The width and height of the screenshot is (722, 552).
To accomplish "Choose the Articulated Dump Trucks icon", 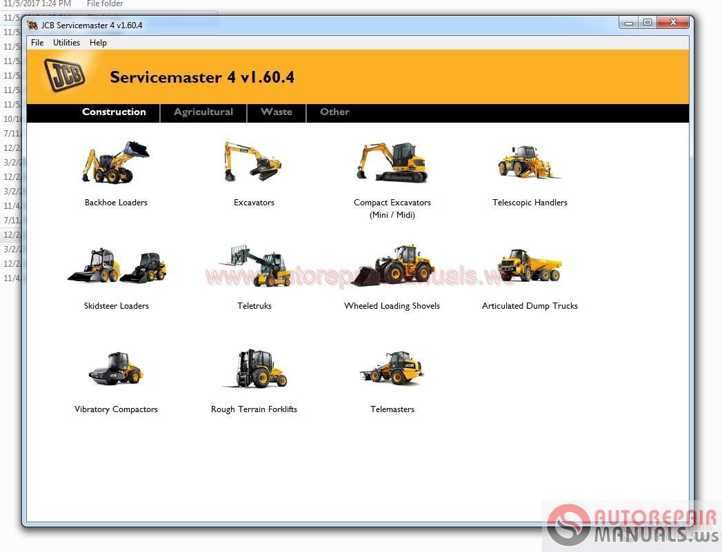I will point(530,265).
